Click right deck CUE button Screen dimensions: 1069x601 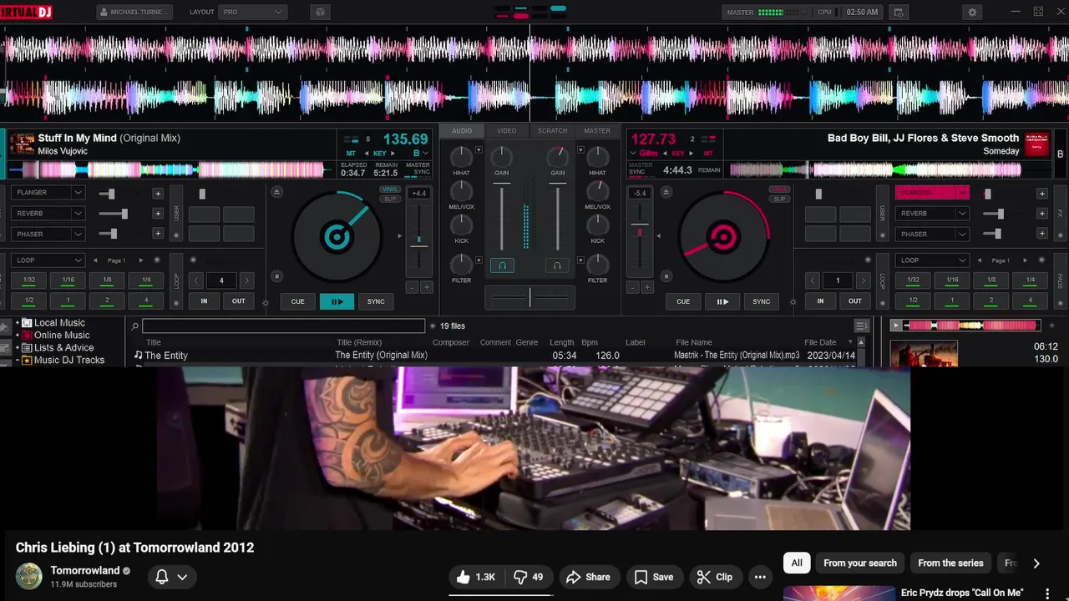click(x=683, y=301)
